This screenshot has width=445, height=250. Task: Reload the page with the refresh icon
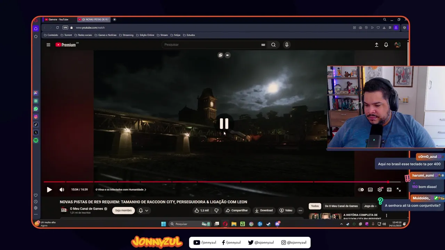pos(57,27)
